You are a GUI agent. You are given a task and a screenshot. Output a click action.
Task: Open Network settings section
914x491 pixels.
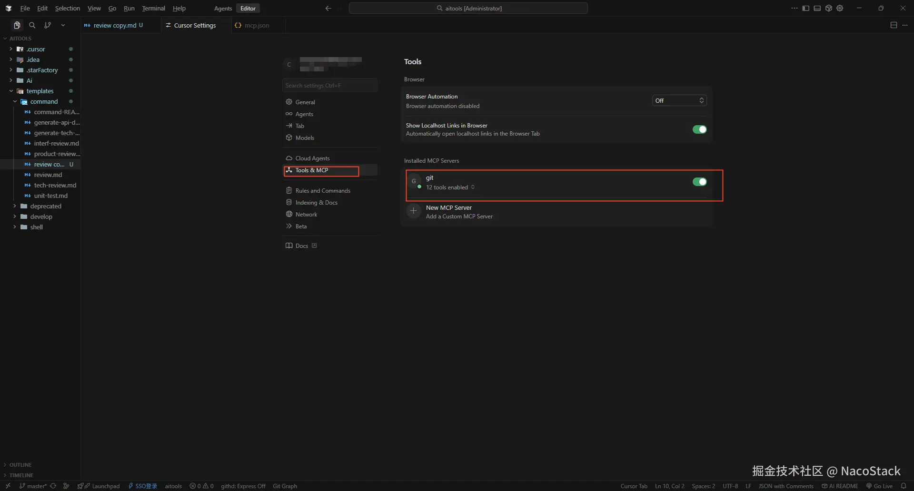tap(330, 214)
